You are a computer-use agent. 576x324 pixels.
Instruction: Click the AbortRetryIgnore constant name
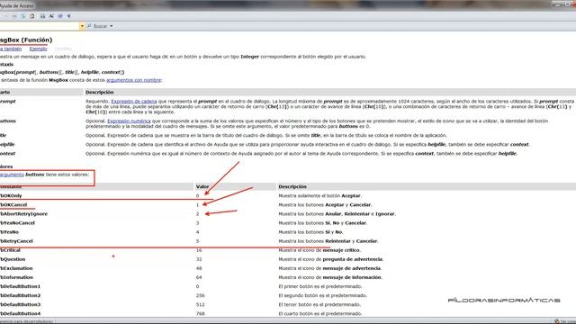(24, 214)
